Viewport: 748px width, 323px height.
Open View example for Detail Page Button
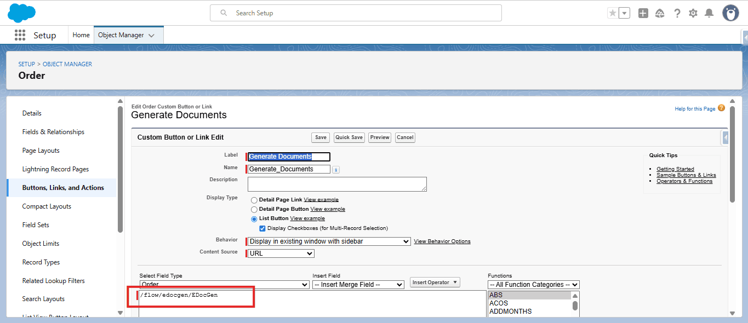(328, 209)
